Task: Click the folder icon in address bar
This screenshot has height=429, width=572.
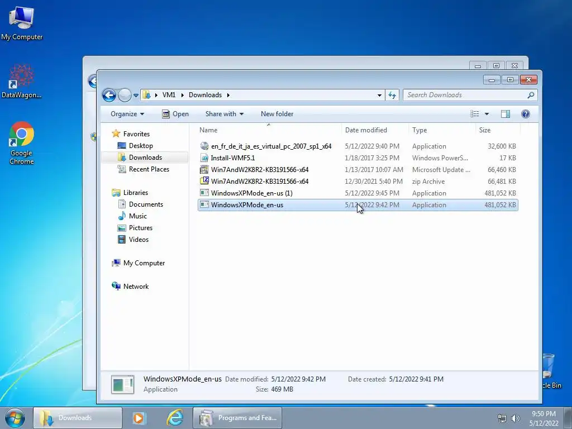Action: click(146, 95)
